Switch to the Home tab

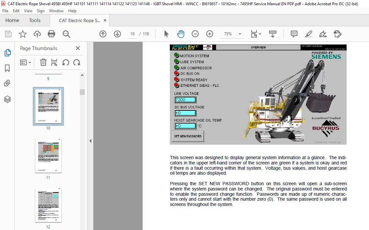(x=12, y=20)
